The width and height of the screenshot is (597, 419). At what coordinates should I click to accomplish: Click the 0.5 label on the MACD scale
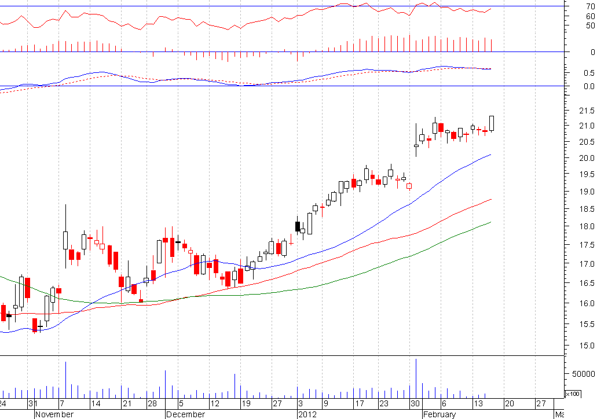(589, 73)
